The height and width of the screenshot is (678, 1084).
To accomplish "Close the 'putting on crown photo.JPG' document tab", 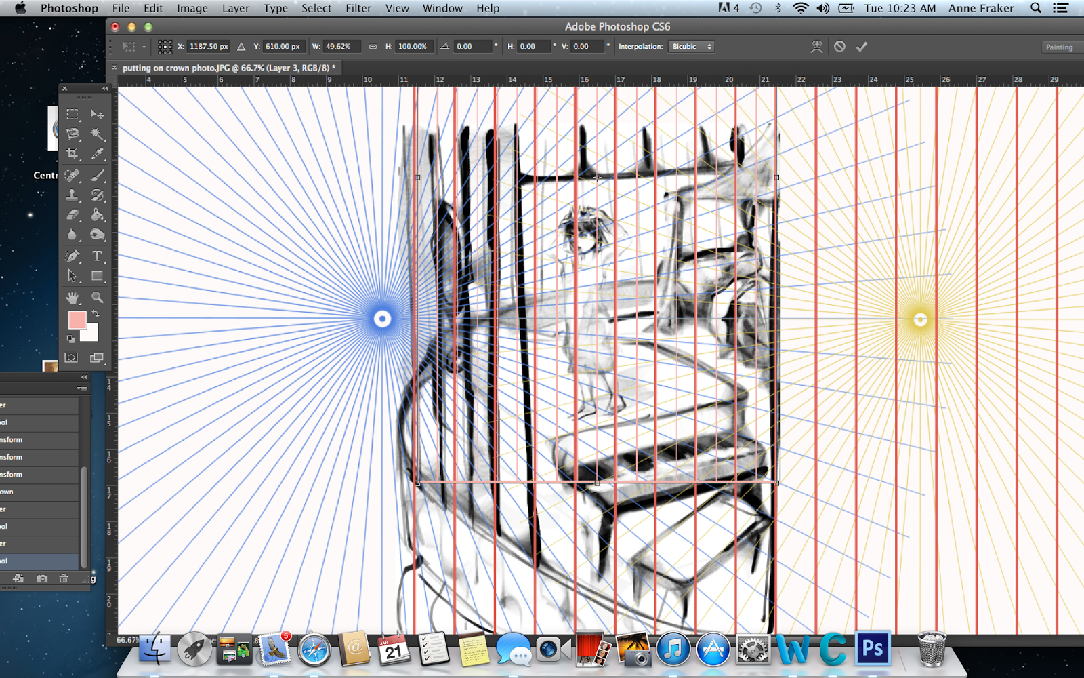I will pyautogui.click(x=114, y=68).
